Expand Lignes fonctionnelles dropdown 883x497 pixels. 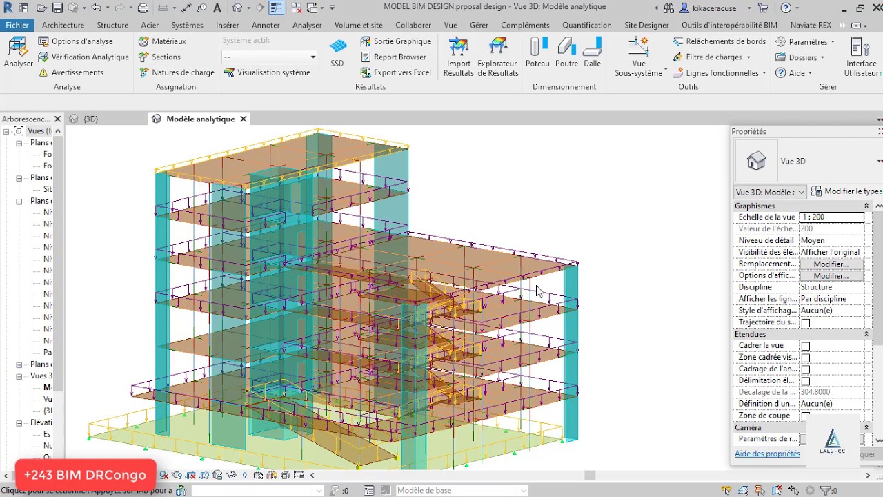click(720, 72)
